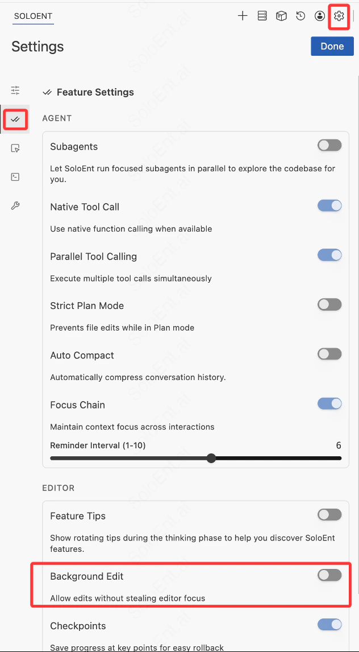
Task: Open Settings via the gear icon
Action: tap(339, 16)
